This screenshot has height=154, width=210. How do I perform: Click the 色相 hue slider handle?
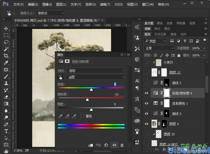[x=91, y=90]
